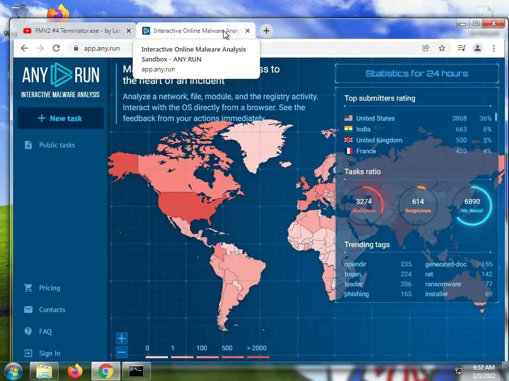Click the ANY.RUN logo
Screen dimensions: 509x381
pyautogui.click(x=61, y=80)
